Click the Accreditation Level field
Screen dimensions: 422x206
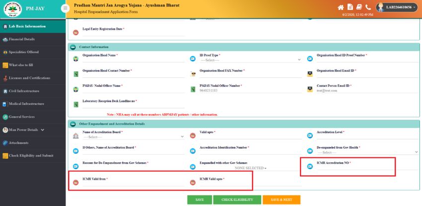pyautogui.click(x=367, y=137)
